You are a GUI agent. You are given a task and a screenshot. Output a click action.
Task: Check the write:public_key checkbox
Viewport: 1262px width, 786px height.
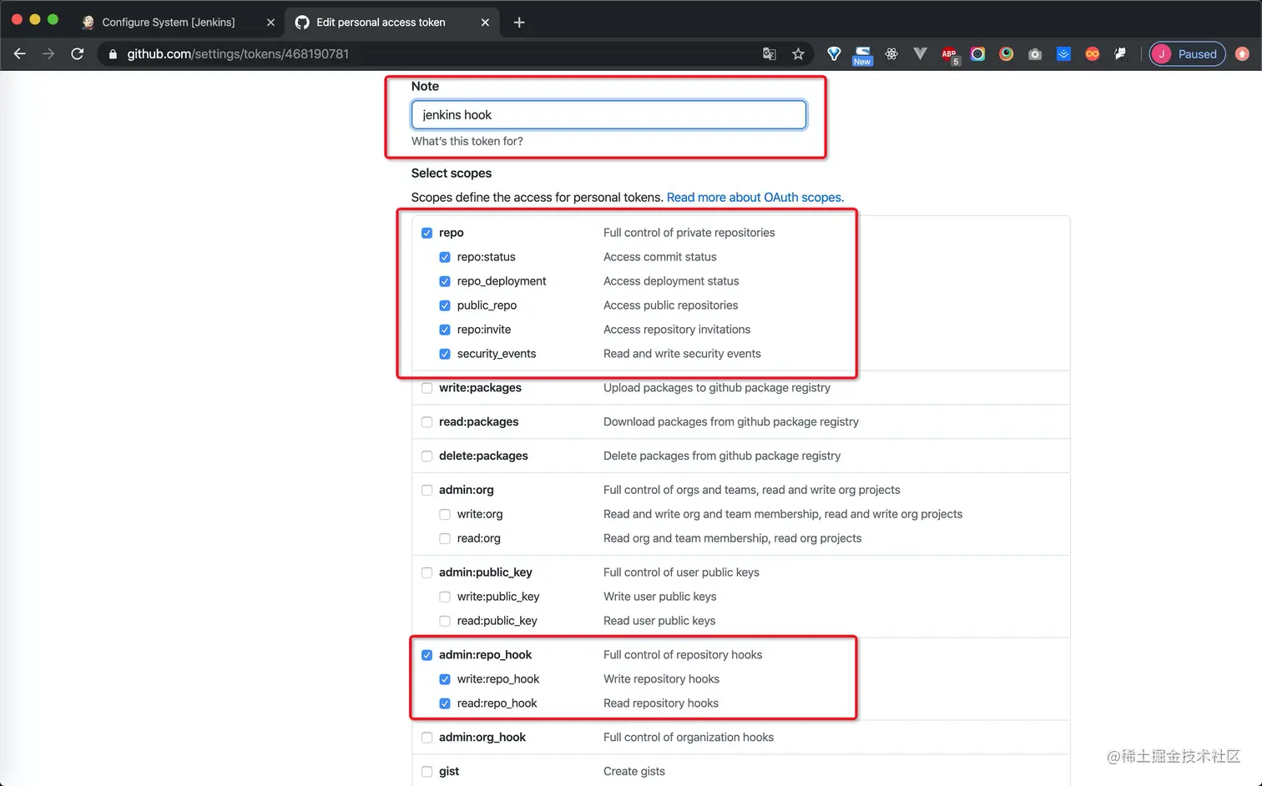tap(445, 597)
